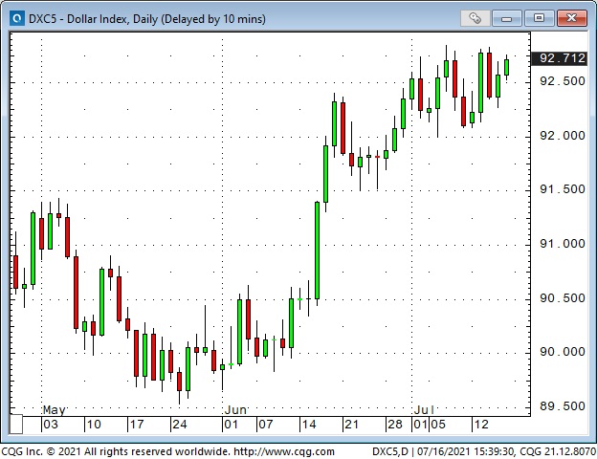Click the 05 date label on time axis
This screenshot has width=597, height=459.
pos(438,425)
